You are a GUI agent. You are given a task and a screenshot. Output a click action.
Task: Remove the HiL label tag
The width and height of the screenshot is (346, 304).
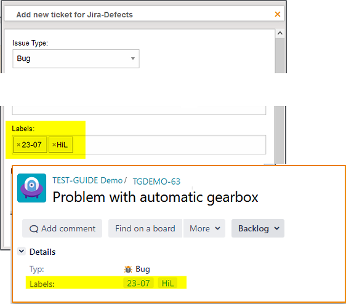click(54, 145)
